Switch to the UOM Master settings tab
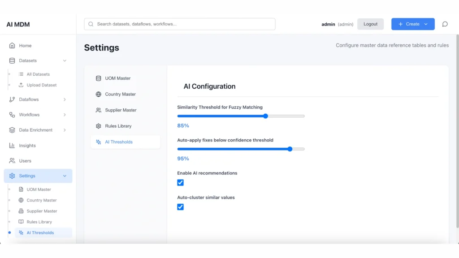The height and width of the screenshot is (258, 459). coord(117,78)
